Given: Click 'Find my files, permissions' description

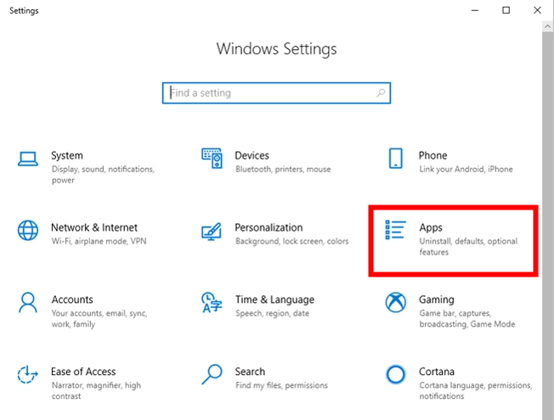Looking at the screenshot, I should (x=281, y=385).
